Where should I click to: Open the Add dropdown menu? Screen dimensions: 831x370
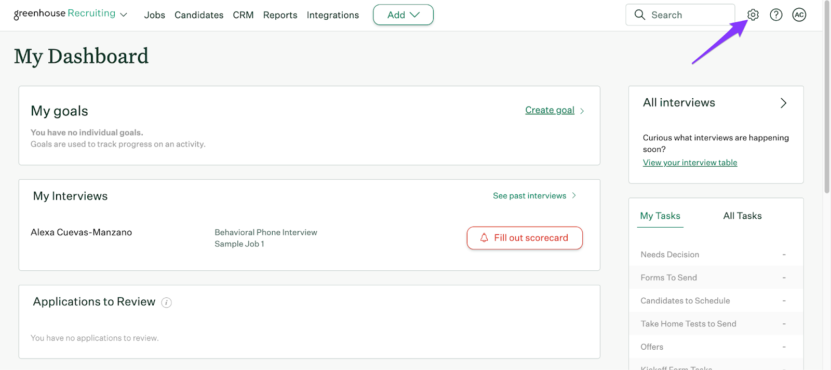tap(403, 15)
